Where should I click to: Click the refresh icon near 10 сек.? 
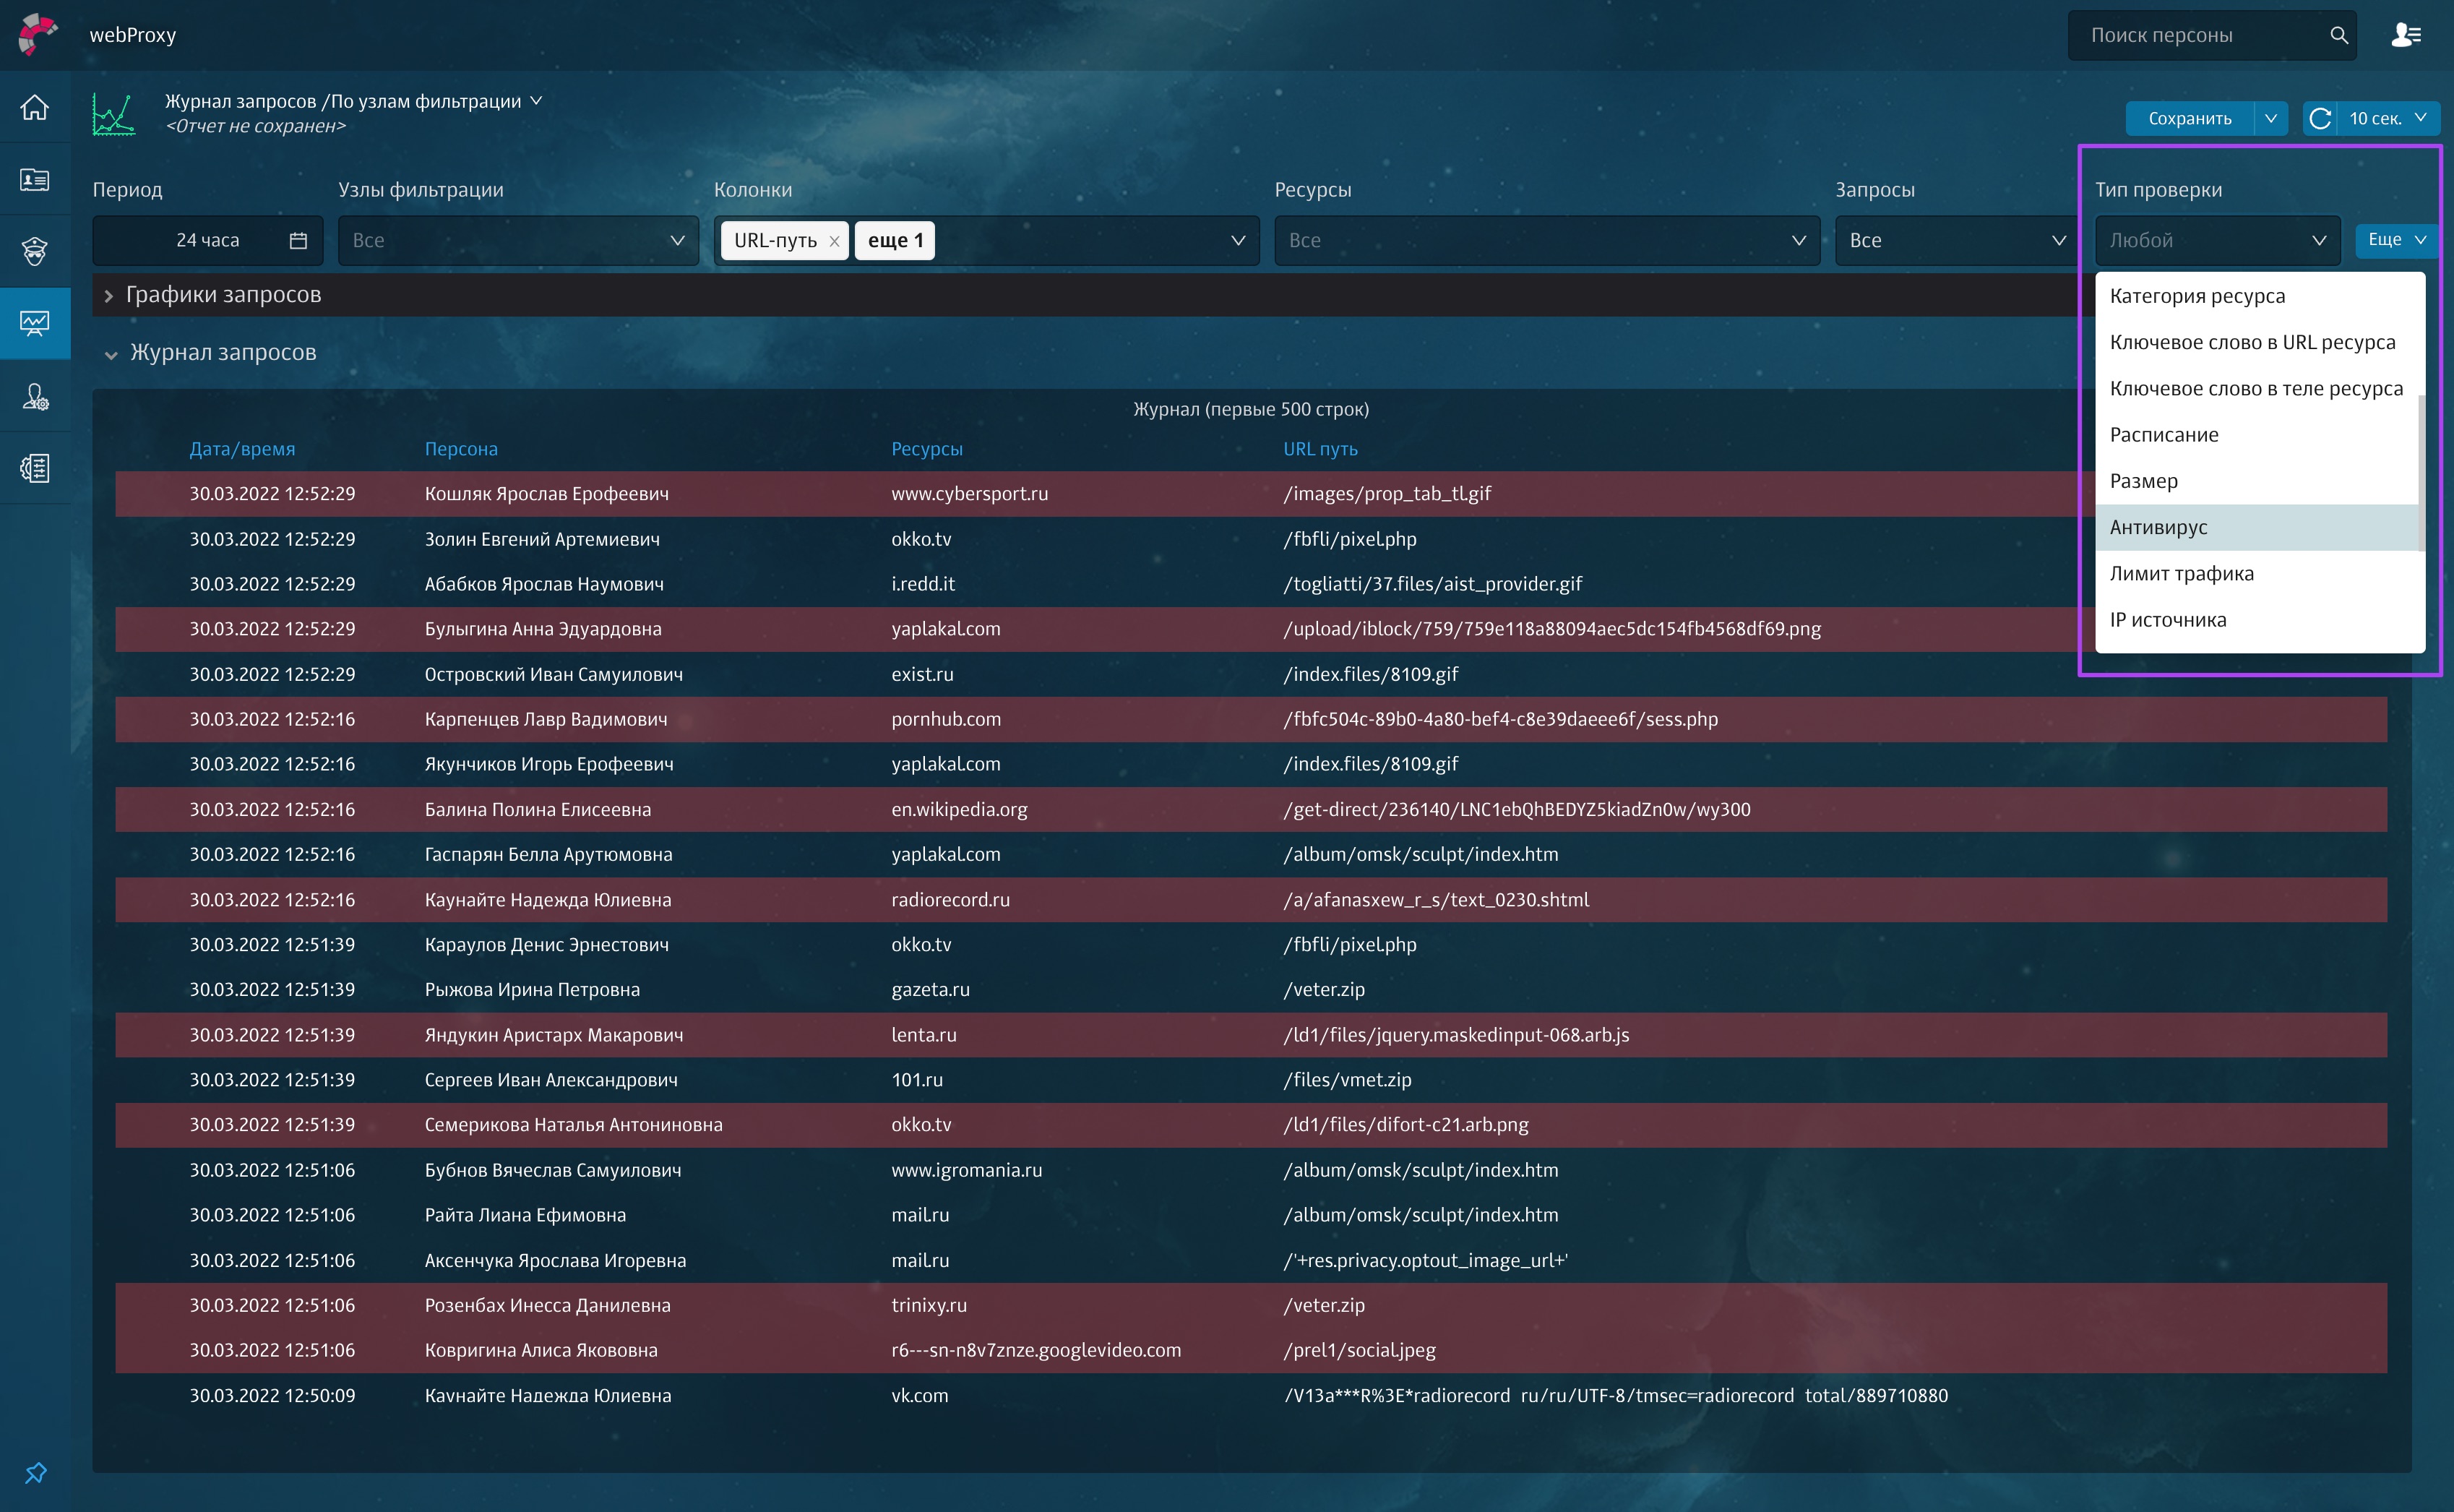2321,118
